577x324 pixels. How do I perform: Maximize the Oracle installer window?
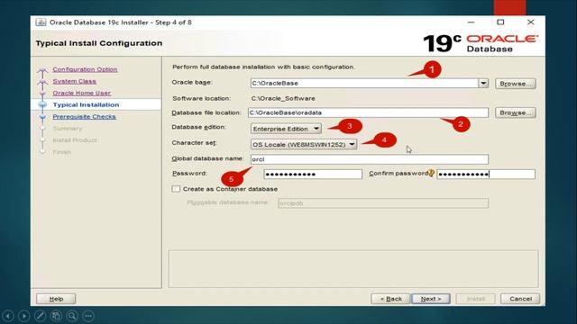pos(500,22)
